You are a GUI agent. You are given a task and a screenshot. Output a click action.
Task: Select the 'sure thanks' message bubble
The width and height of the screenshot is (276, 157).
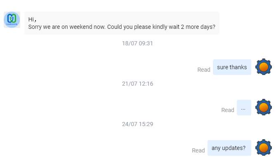pyautogui.click(x=232, y=67)
